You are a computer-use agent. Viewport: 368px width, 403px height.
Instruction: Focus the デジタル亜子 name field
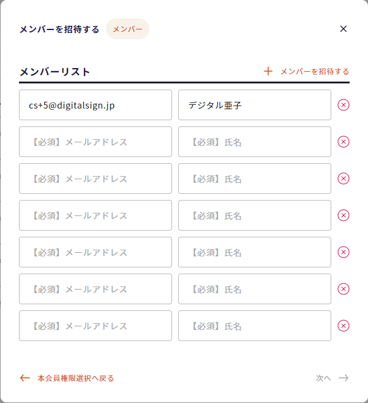[255, 105]
